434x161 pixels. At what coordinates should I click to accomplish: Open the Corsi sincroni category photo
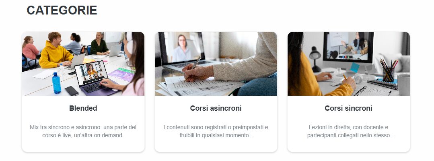[349, 64]
